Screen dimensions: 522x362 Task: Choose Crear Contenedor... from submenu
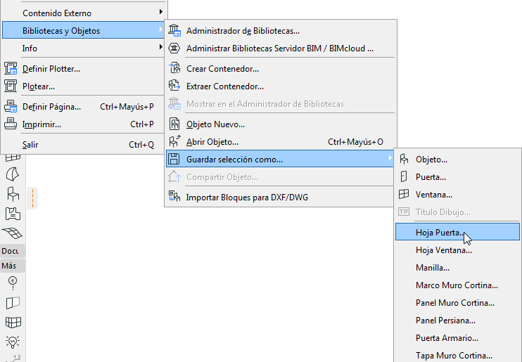point(280,69)
